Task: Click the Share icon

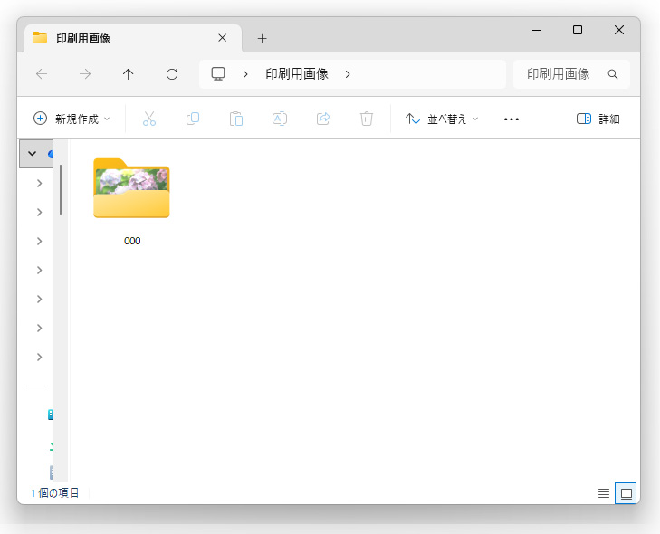Action: pyautogui.click(x=323, y=119)
